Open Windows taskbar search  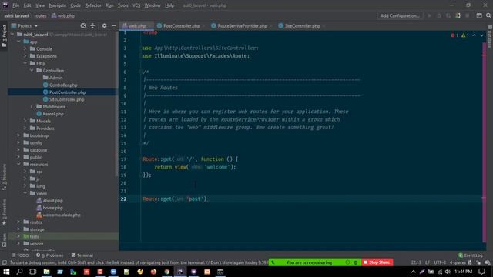point(19,272)
